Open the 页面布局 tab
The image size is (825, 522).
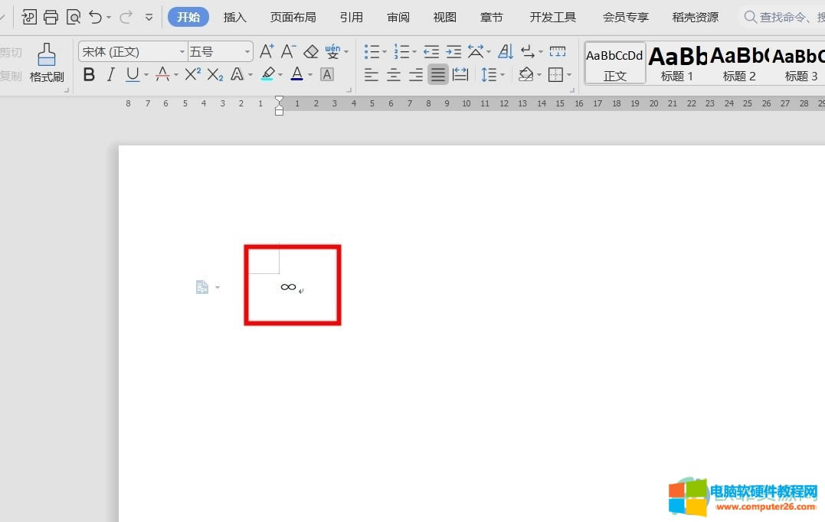293,17
